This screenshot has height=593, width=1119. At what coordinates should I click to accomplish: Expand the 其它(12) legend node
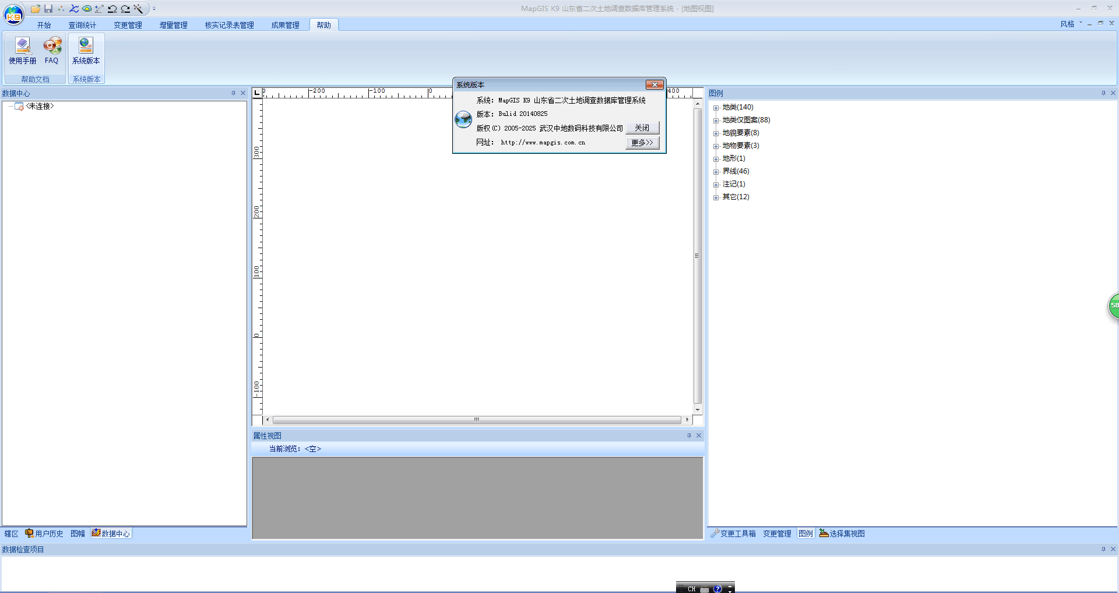(x=716, y=197)
